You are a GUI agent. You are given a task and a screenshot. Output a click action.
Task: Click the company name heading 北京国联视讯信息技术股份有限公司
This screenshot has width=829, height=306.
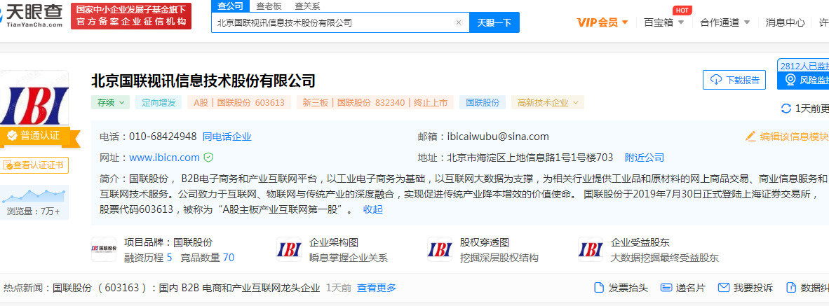203,81
